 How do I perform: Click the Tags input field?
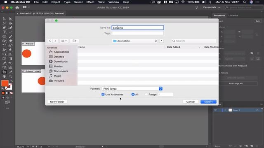coord(138,33)
